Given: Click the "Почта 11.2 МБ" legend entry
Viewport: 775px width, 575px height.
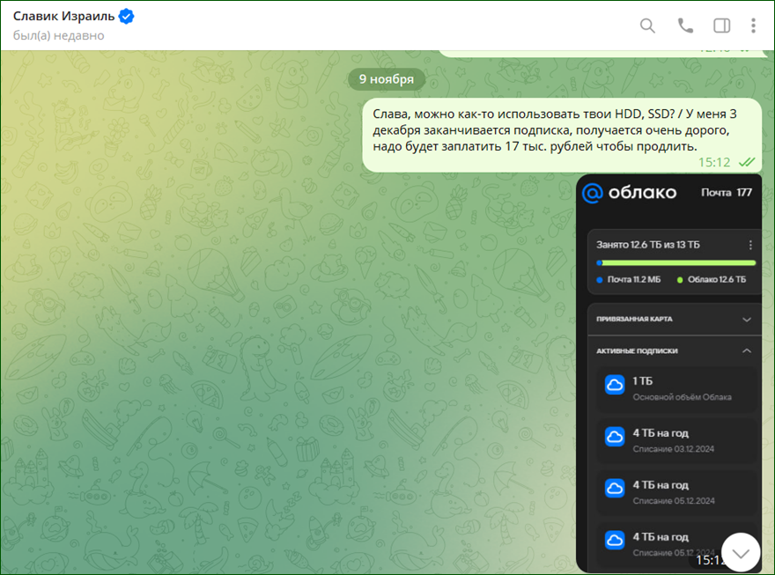Looking at the screenshot, I should point(628,280).
